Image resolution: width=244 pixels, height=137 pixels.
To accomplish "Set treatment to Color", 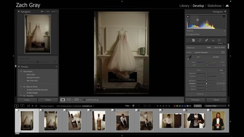I will 209,47.
